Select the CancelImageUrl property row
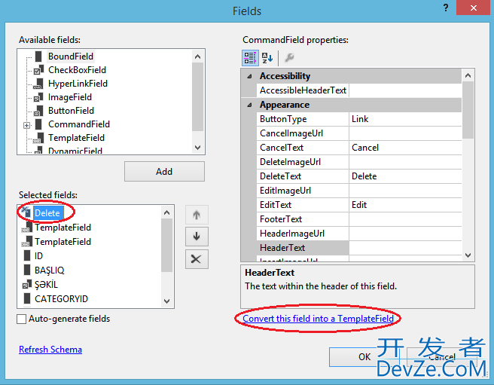Viewport: 494px width, 385px height. click(359, 133)
